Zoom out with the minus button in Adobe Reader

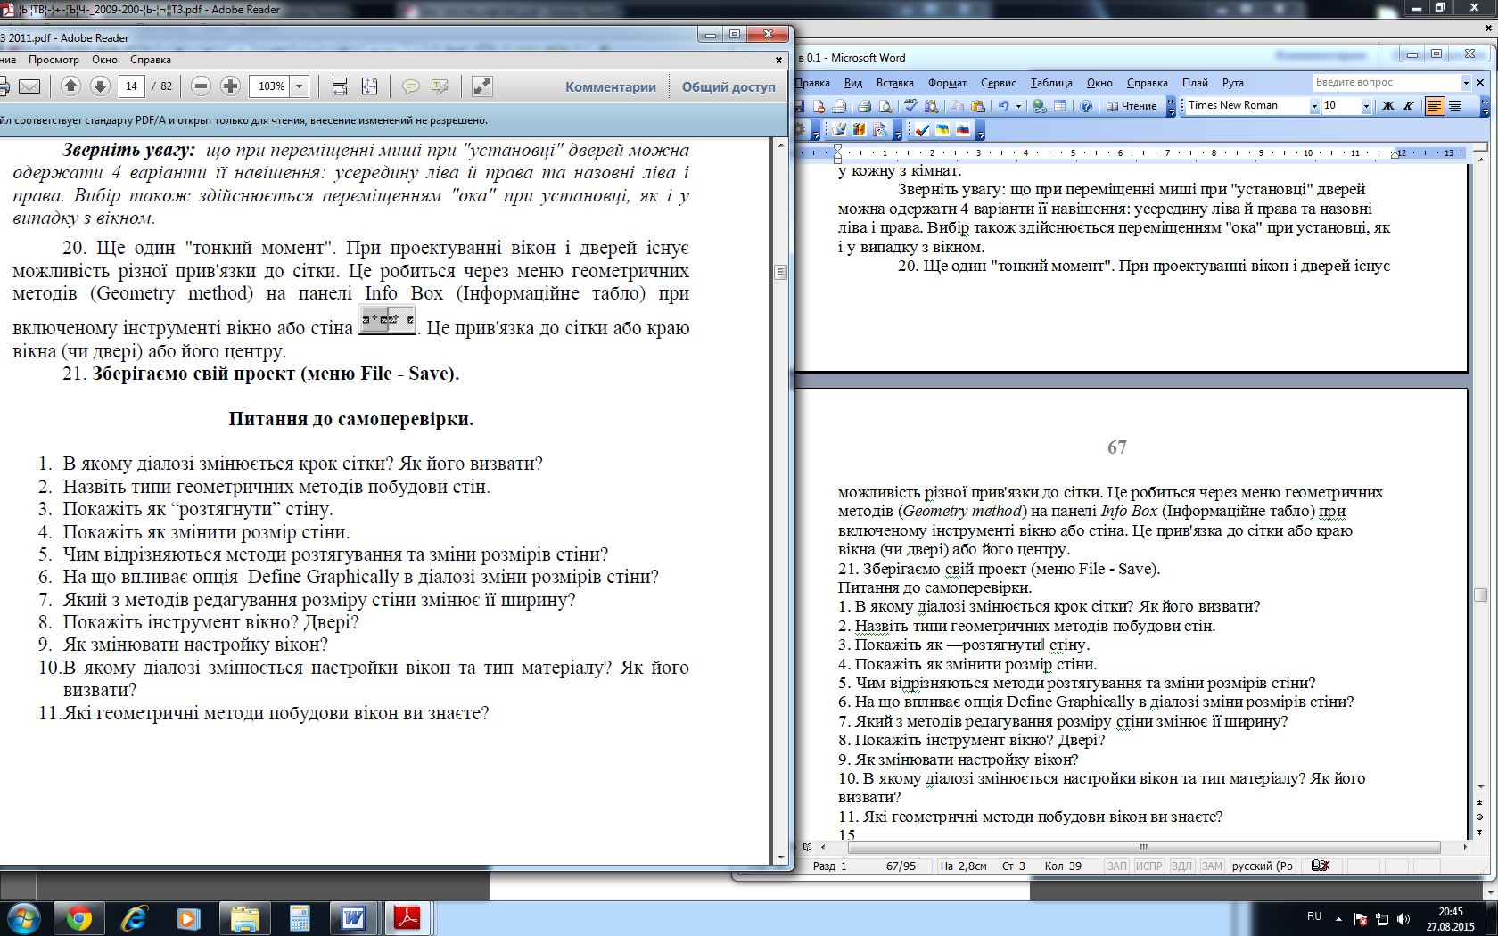pos(202,86)
